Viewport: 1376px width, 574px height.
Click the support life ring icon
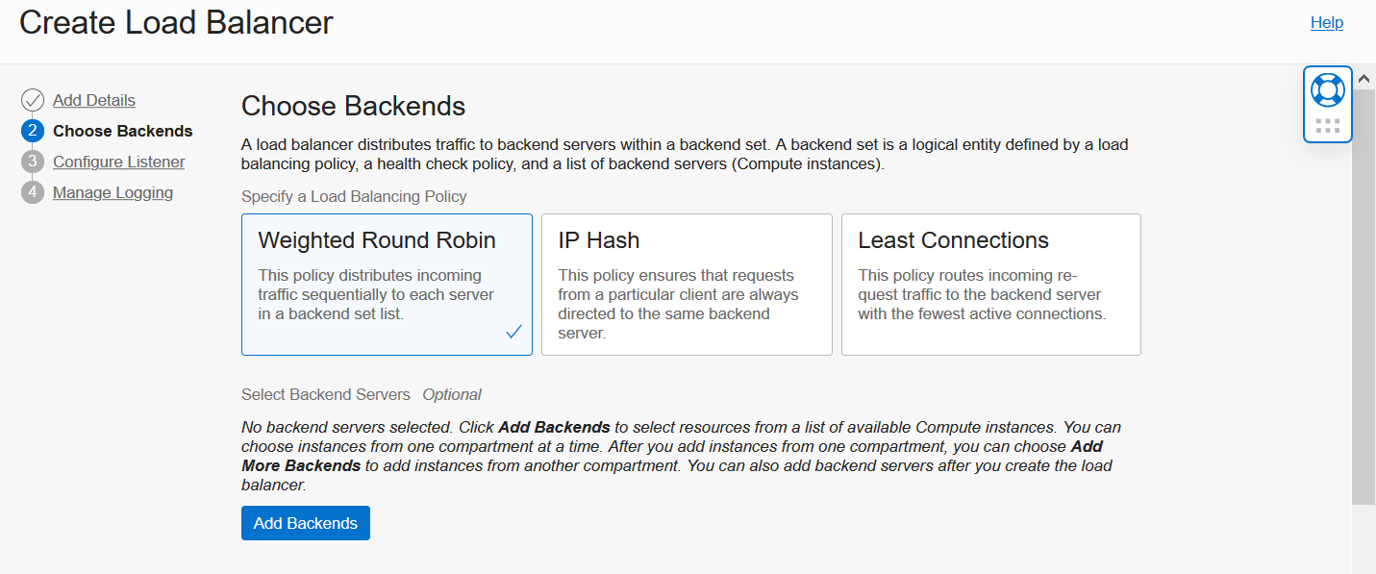1327,91
